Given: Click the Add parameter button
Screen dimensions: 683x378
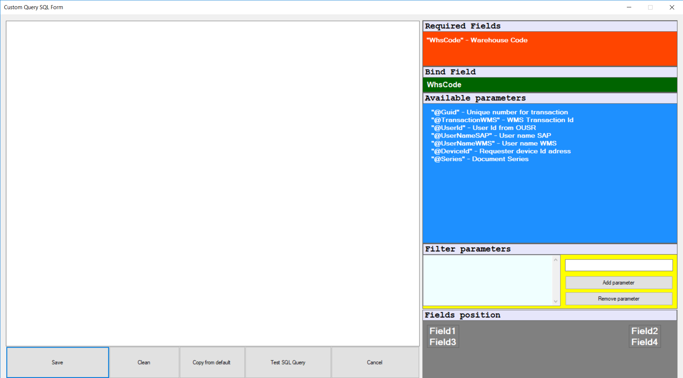Looking at the screenshot, I should tap(618, 283).
